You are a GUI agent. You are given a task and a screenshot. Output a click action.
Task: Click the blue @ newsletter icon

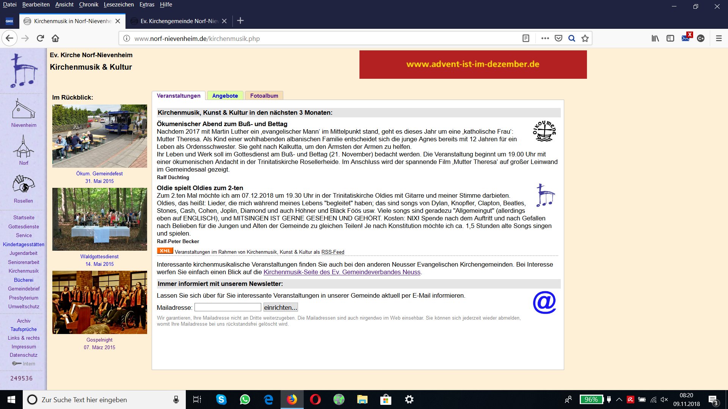point(544,303)
